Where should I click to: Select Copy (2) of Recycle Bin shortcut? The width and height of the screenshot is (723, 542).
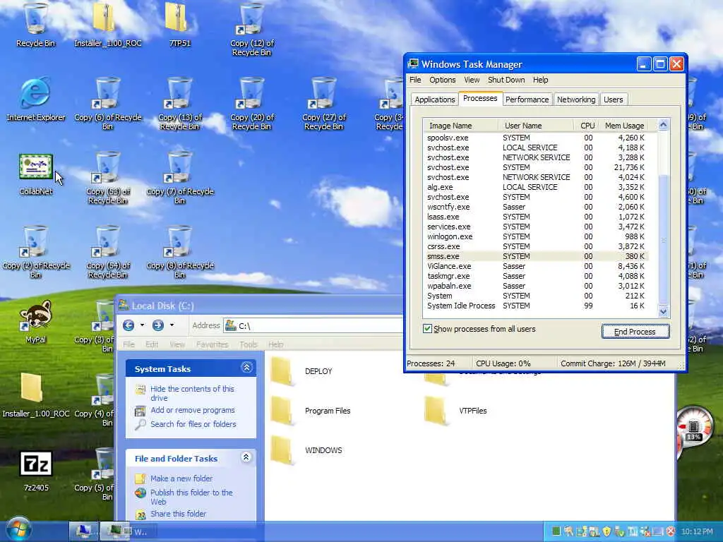[35, 252]
